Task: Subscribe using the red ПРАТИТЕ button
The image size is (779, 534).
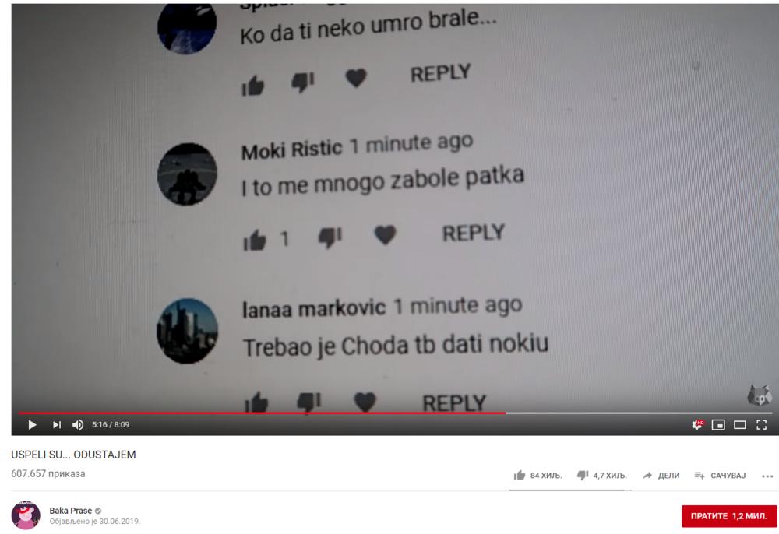Action: tap(729, 516)
